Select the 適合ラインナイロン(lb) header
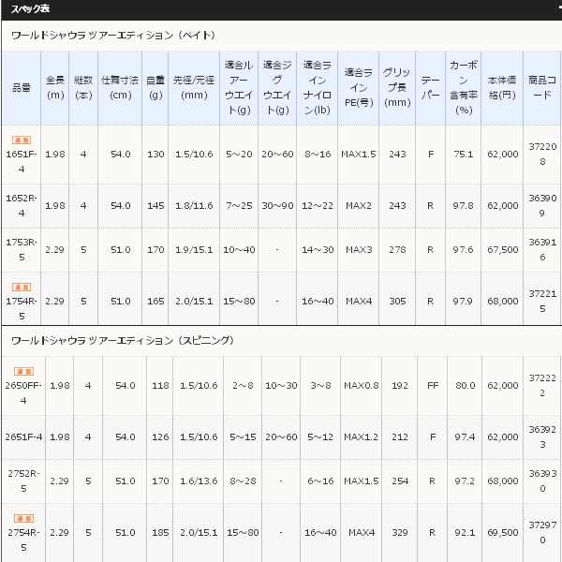Screen dimensions: 562x562 click(318, 87)
